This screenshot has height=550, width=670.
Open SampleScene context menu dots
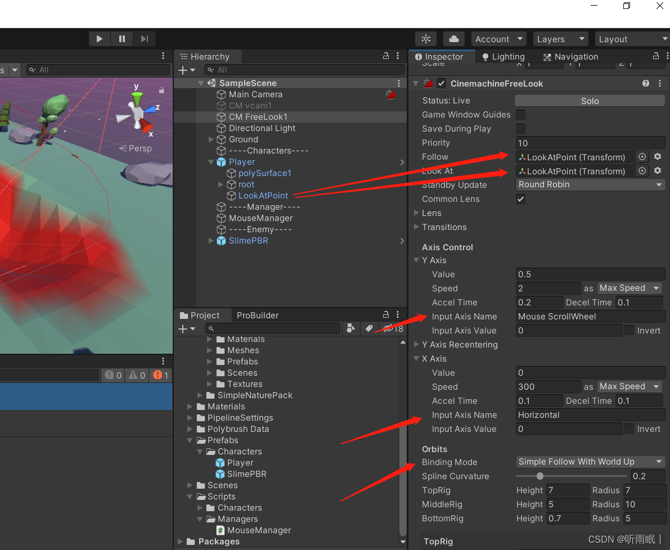point(399,83)
